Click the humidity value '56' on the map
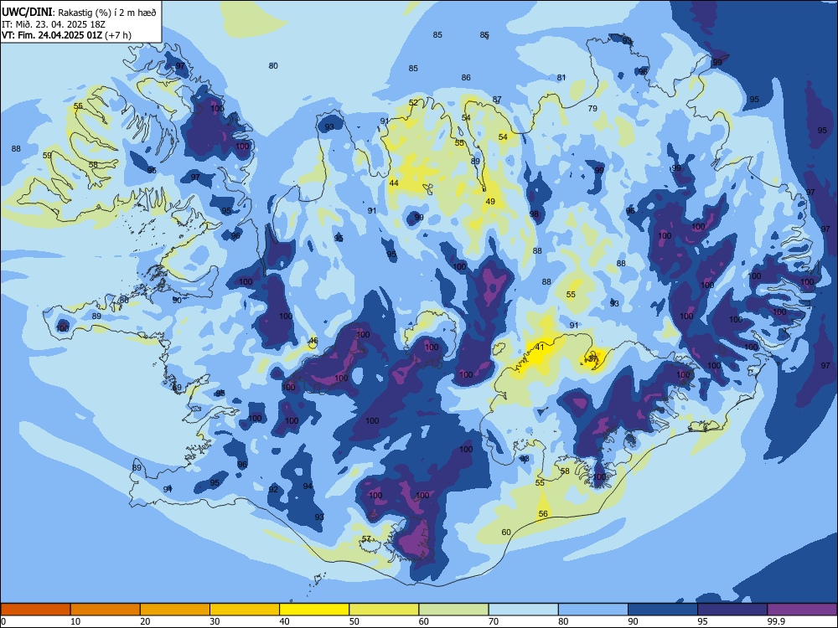 coord(543,514)
